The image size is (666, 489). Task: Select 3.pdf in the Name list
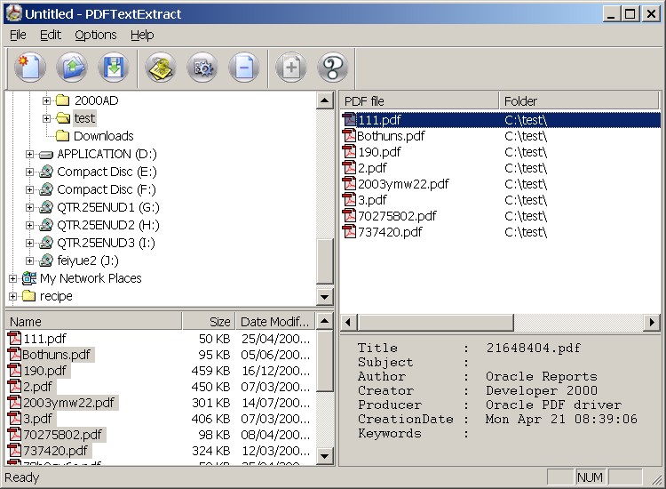tap(37, 419)
